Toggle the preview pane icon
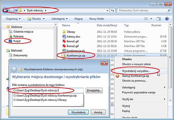The image size is (174, 120). (x=159, y=19)
